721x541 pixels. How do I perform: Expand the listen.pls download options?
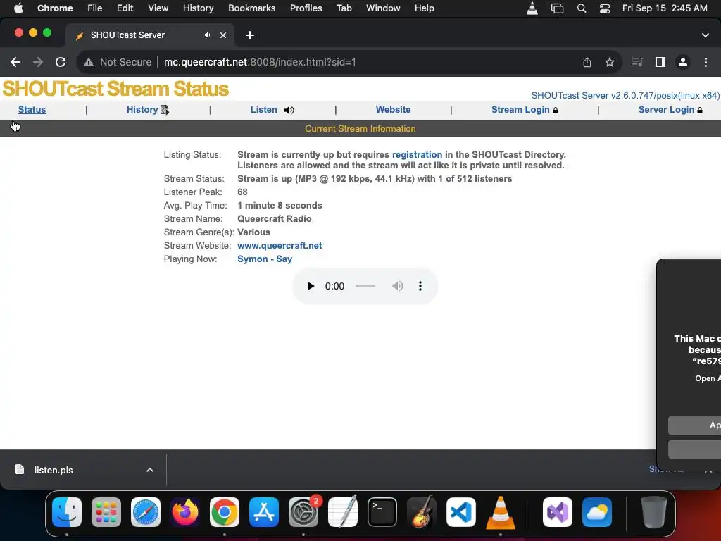pyautogui.click(x=150, y=470)
